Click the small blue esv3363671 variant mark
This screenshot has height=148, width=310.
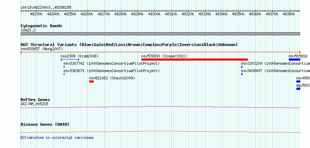[x=64, y=74]
